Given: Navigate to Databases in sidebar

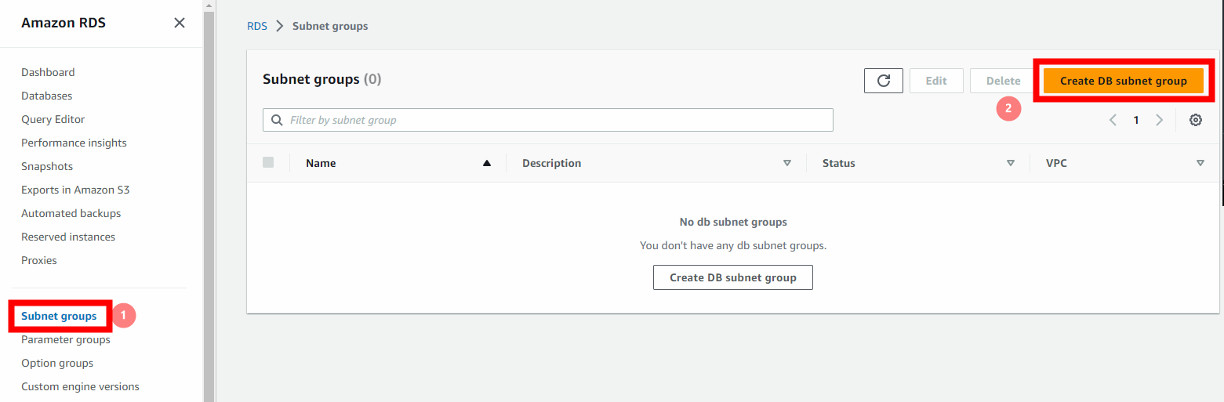Looking at the screenshot, I should (46, 96).
